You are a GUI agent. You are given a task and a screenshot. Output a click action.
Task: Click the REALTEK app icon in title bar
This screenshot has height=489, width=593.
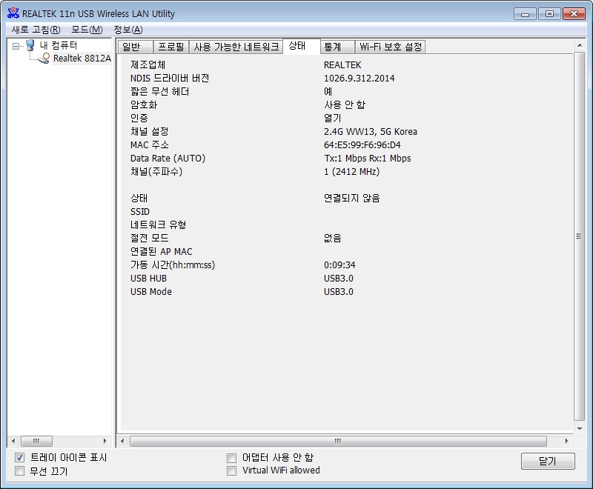(13, 13)
